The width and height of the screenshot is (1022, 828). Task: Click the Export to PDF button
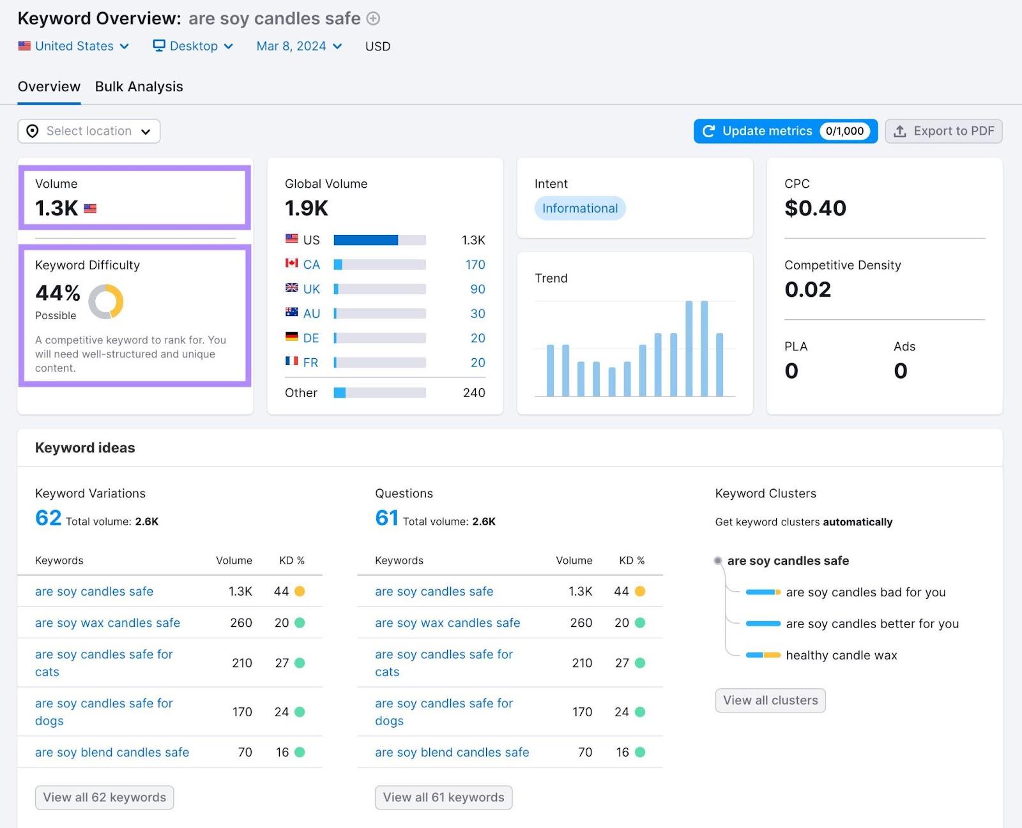pos(943,131)
